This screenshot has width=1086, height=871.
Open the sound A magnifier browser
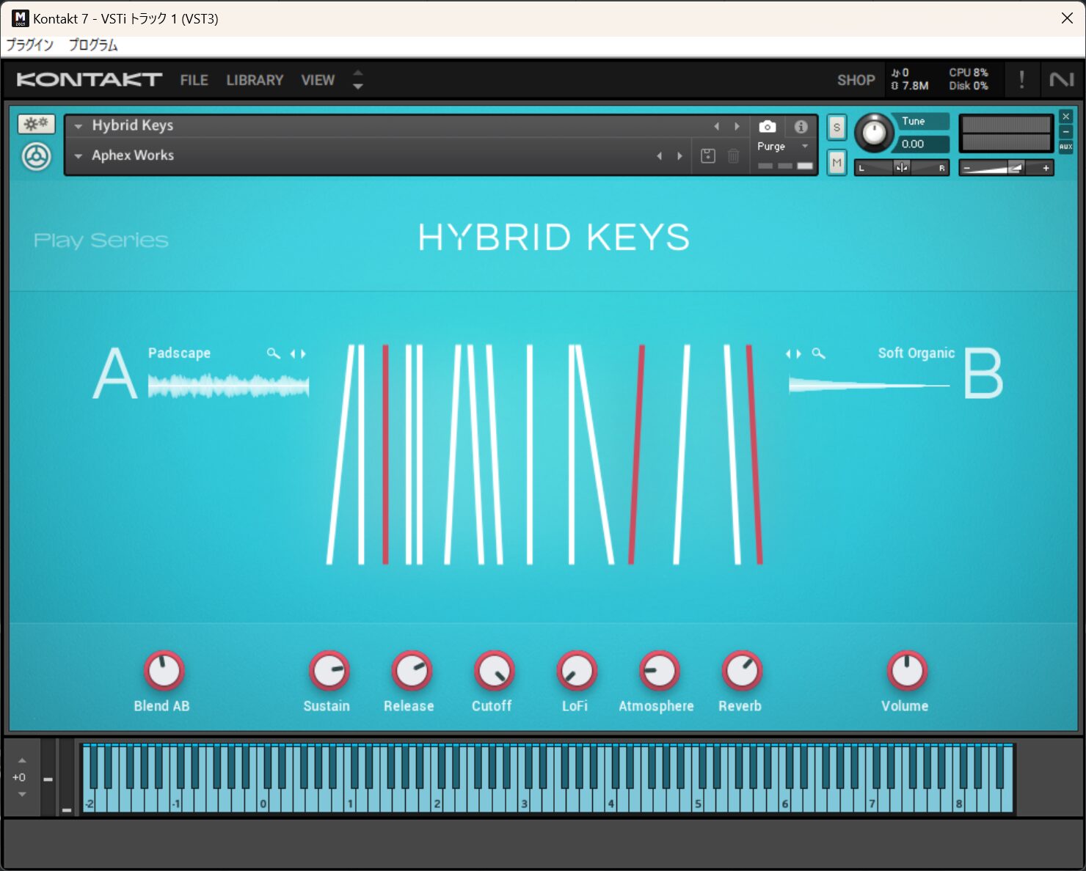(273, 353)
